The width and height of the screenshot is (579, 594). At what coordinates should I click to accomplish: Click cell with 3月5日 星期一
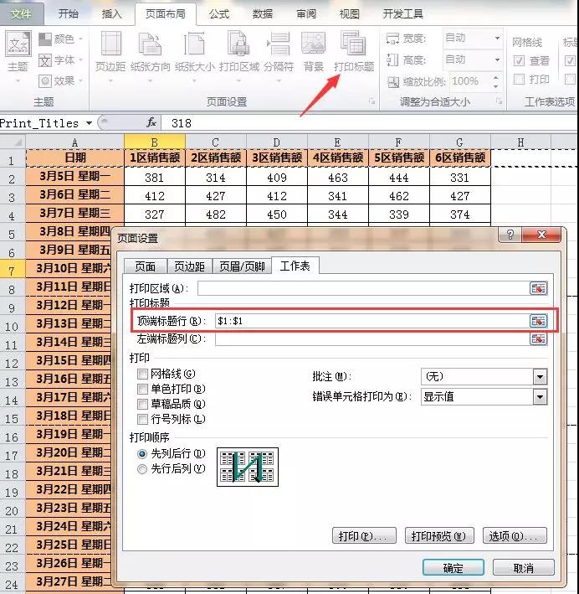click(x=75, y=176)
